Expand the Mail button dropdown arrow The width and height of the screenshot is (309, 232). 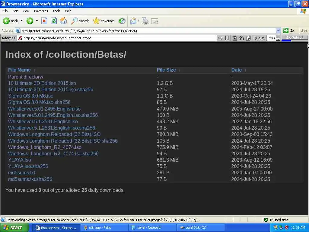point(138,21)
